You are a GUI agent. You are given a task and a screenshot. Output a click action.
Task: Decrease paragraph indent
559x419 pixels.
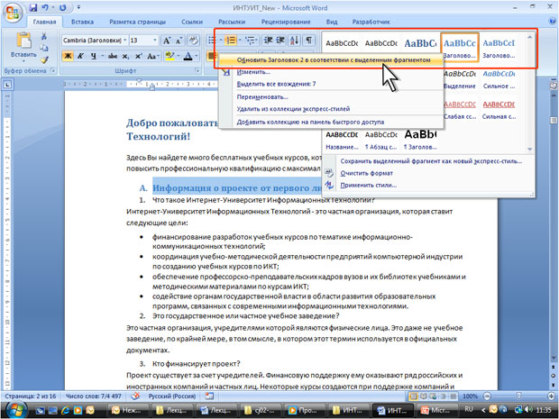pos(268,41)
